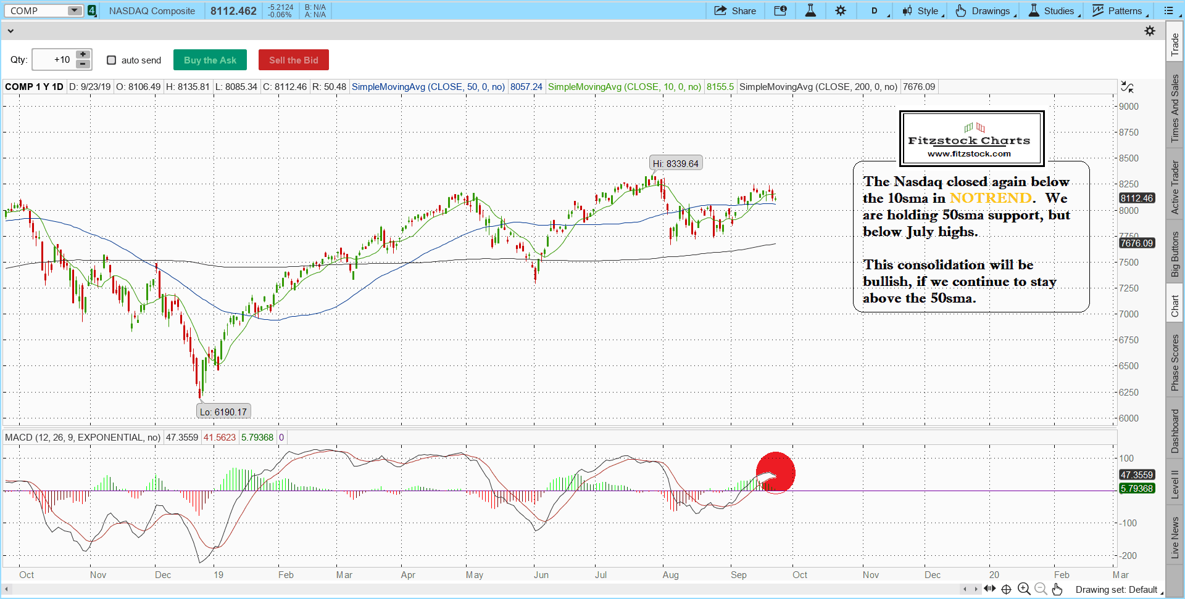Screen dimensions: 1185x599
Task: Open chart settings gear in the top toolbar
Action: click(x=841, y=10)
